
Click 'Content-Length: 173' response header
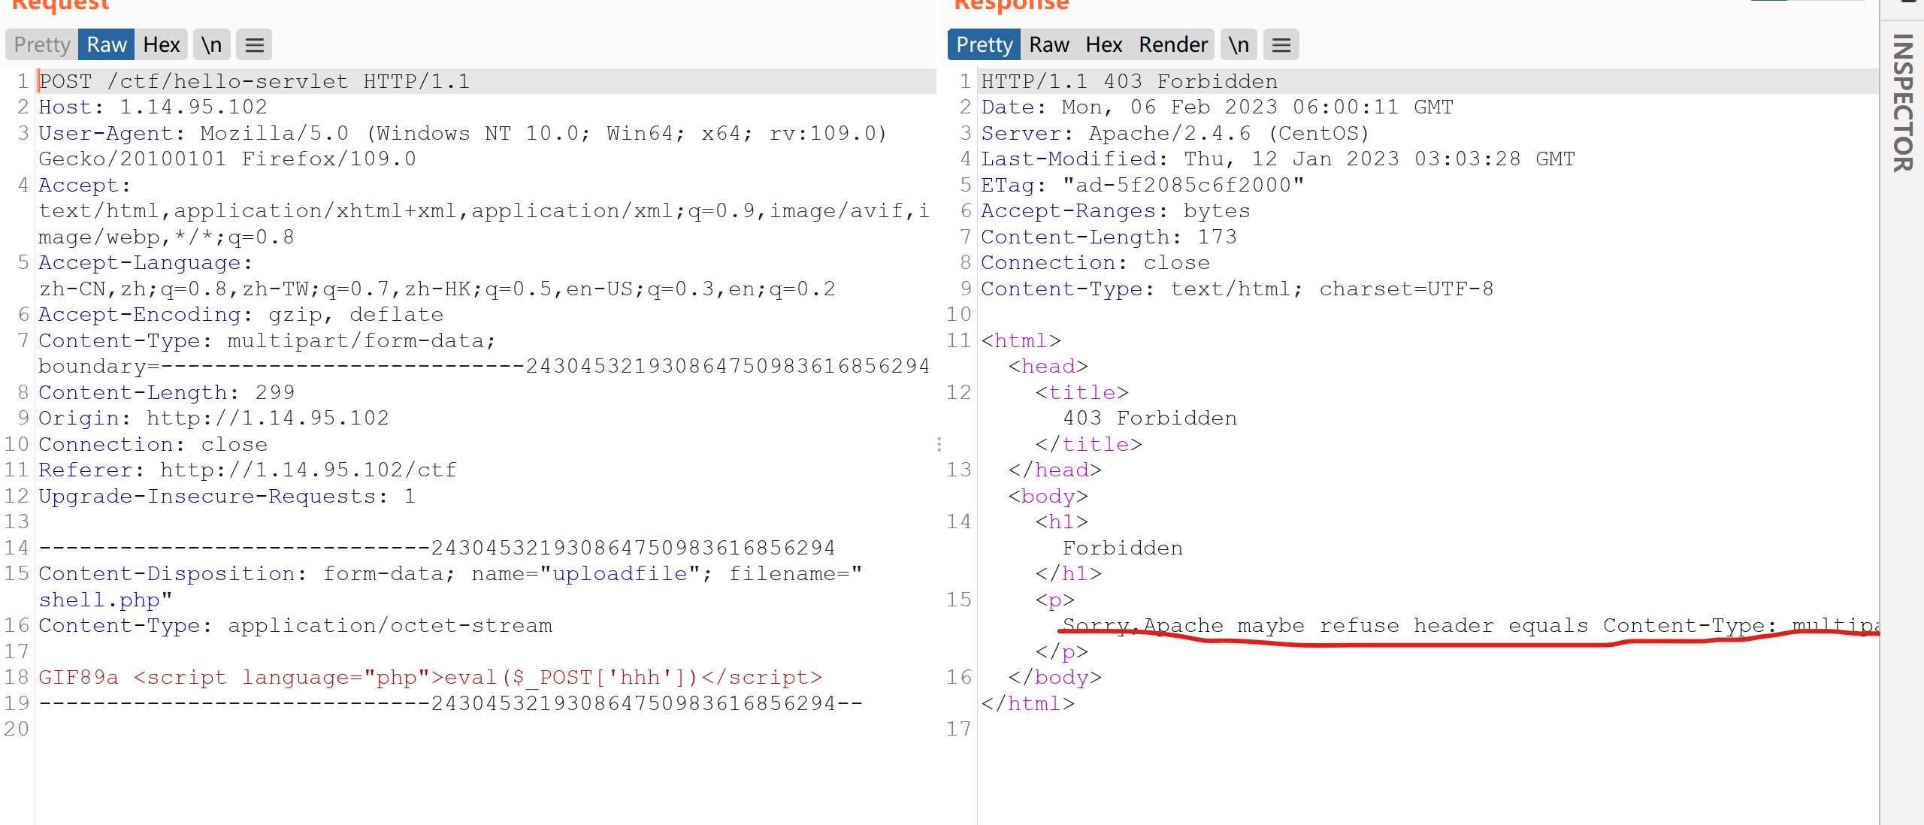pos(1109,237)
